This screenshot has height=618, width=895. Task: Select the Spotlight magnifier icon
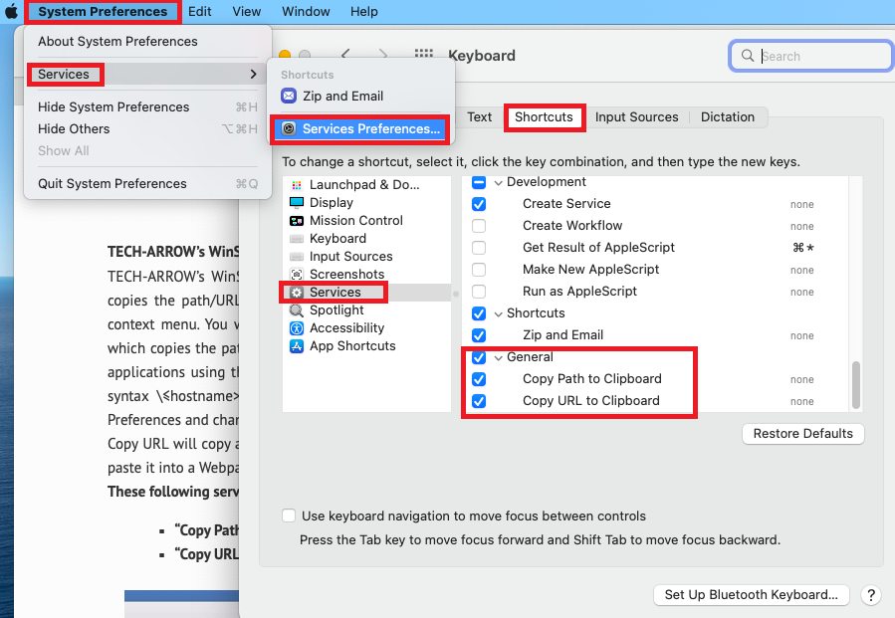297,310
